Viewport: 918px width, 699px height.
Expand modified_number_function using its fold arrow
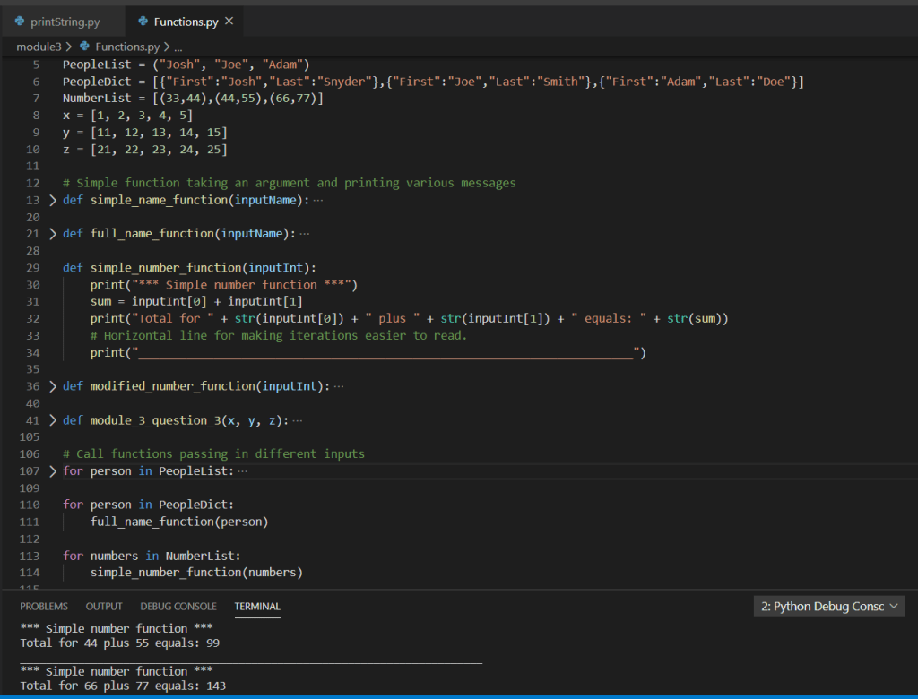53,386
